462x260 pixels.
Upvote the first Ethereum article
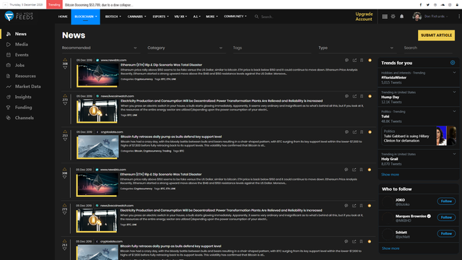pos(65,60)
